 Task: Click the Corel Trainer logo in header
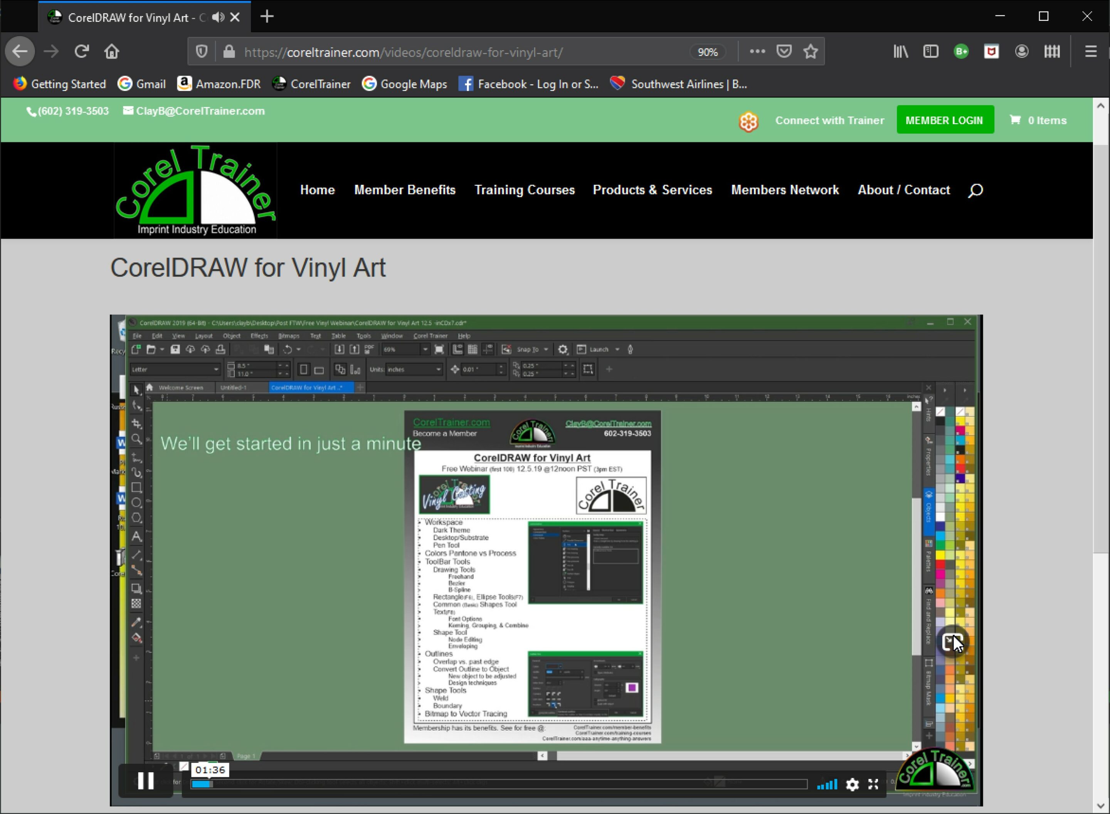coord(195,190)
